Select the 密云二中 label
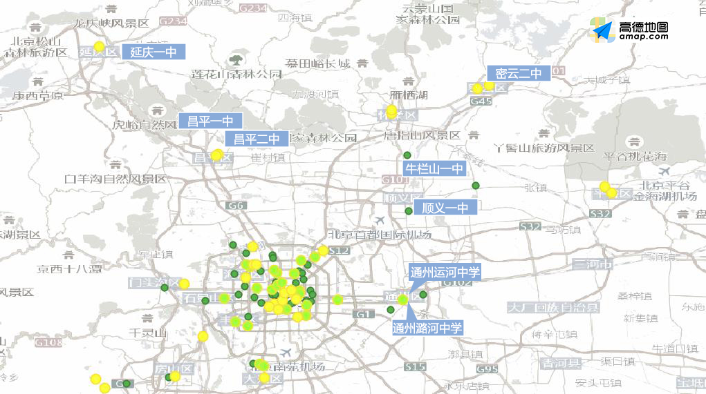 click(519, 73)
